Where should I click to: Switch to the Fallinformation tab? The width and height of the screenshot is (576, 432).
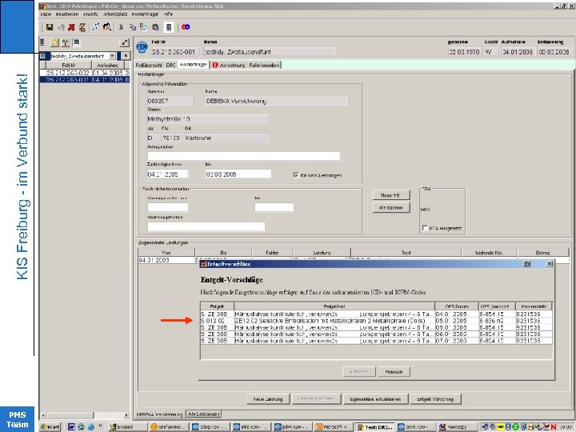click(264, 65)
